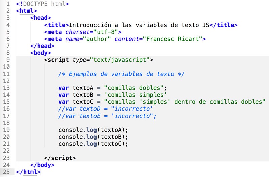Click the DOCTYPE html declaration
This screenshot has width=269, height=177.
(43, 4)
